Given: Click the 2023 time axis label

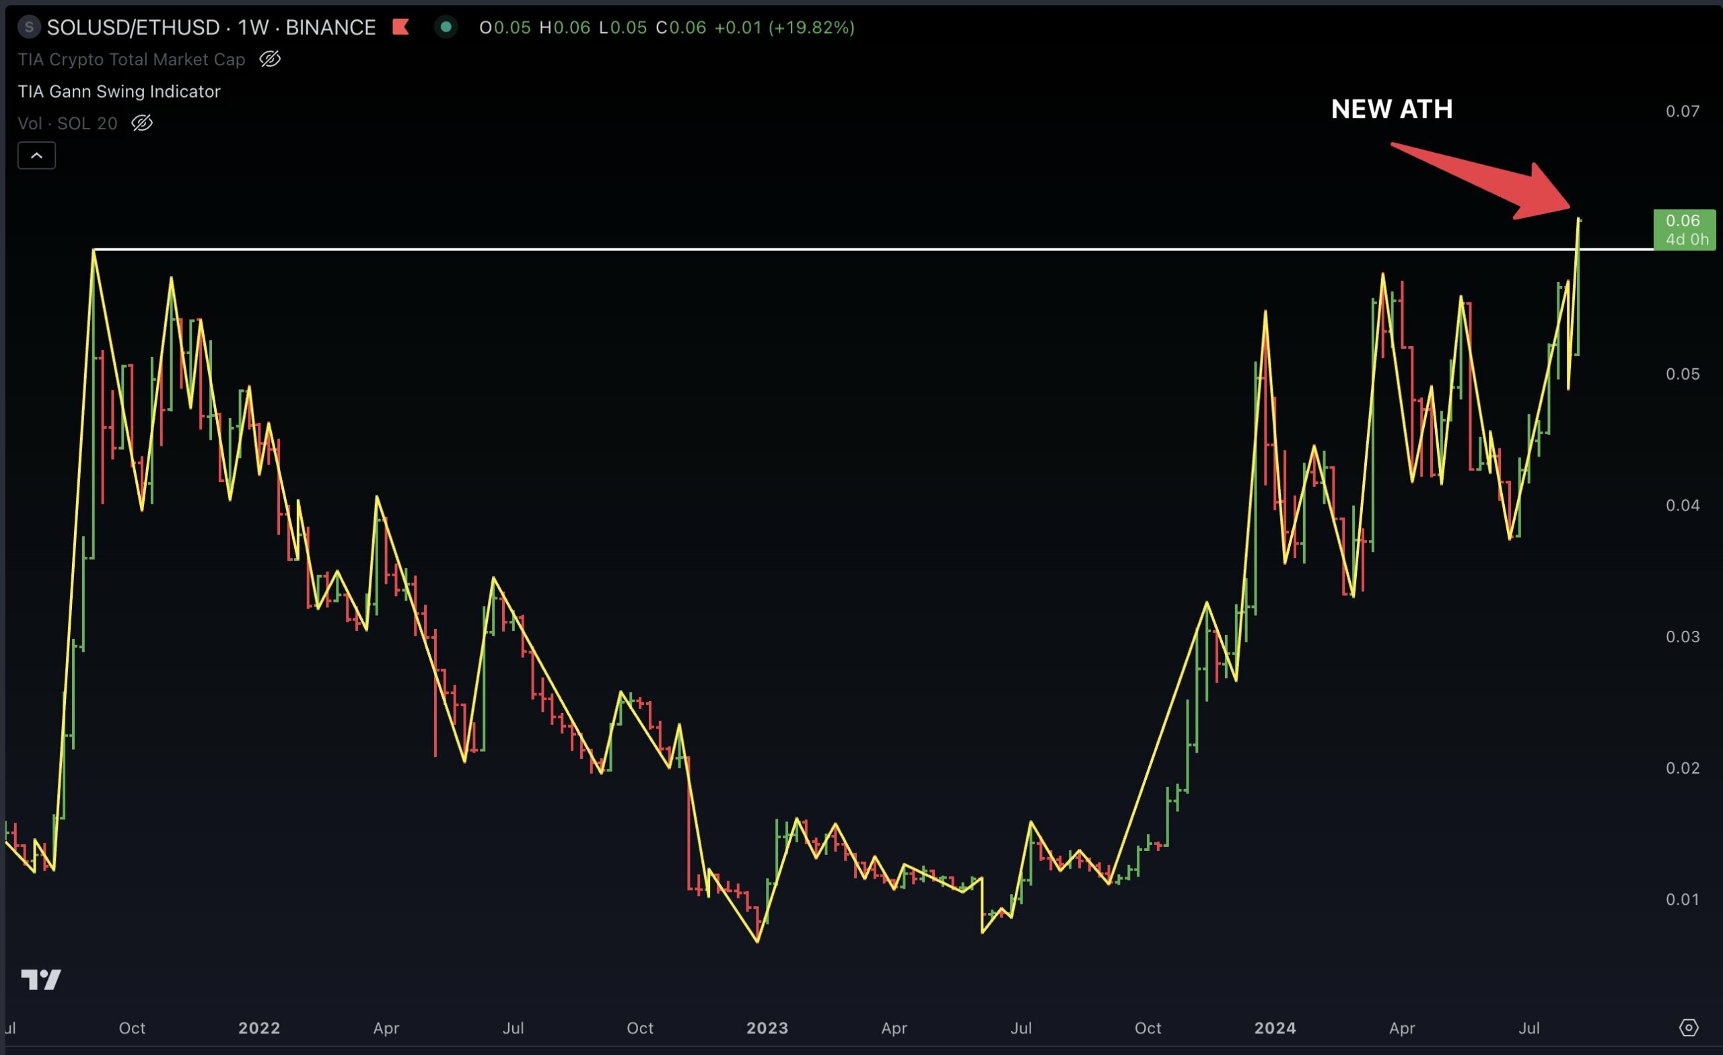Looking at the screenshot, I should (x=767, y=1027).
